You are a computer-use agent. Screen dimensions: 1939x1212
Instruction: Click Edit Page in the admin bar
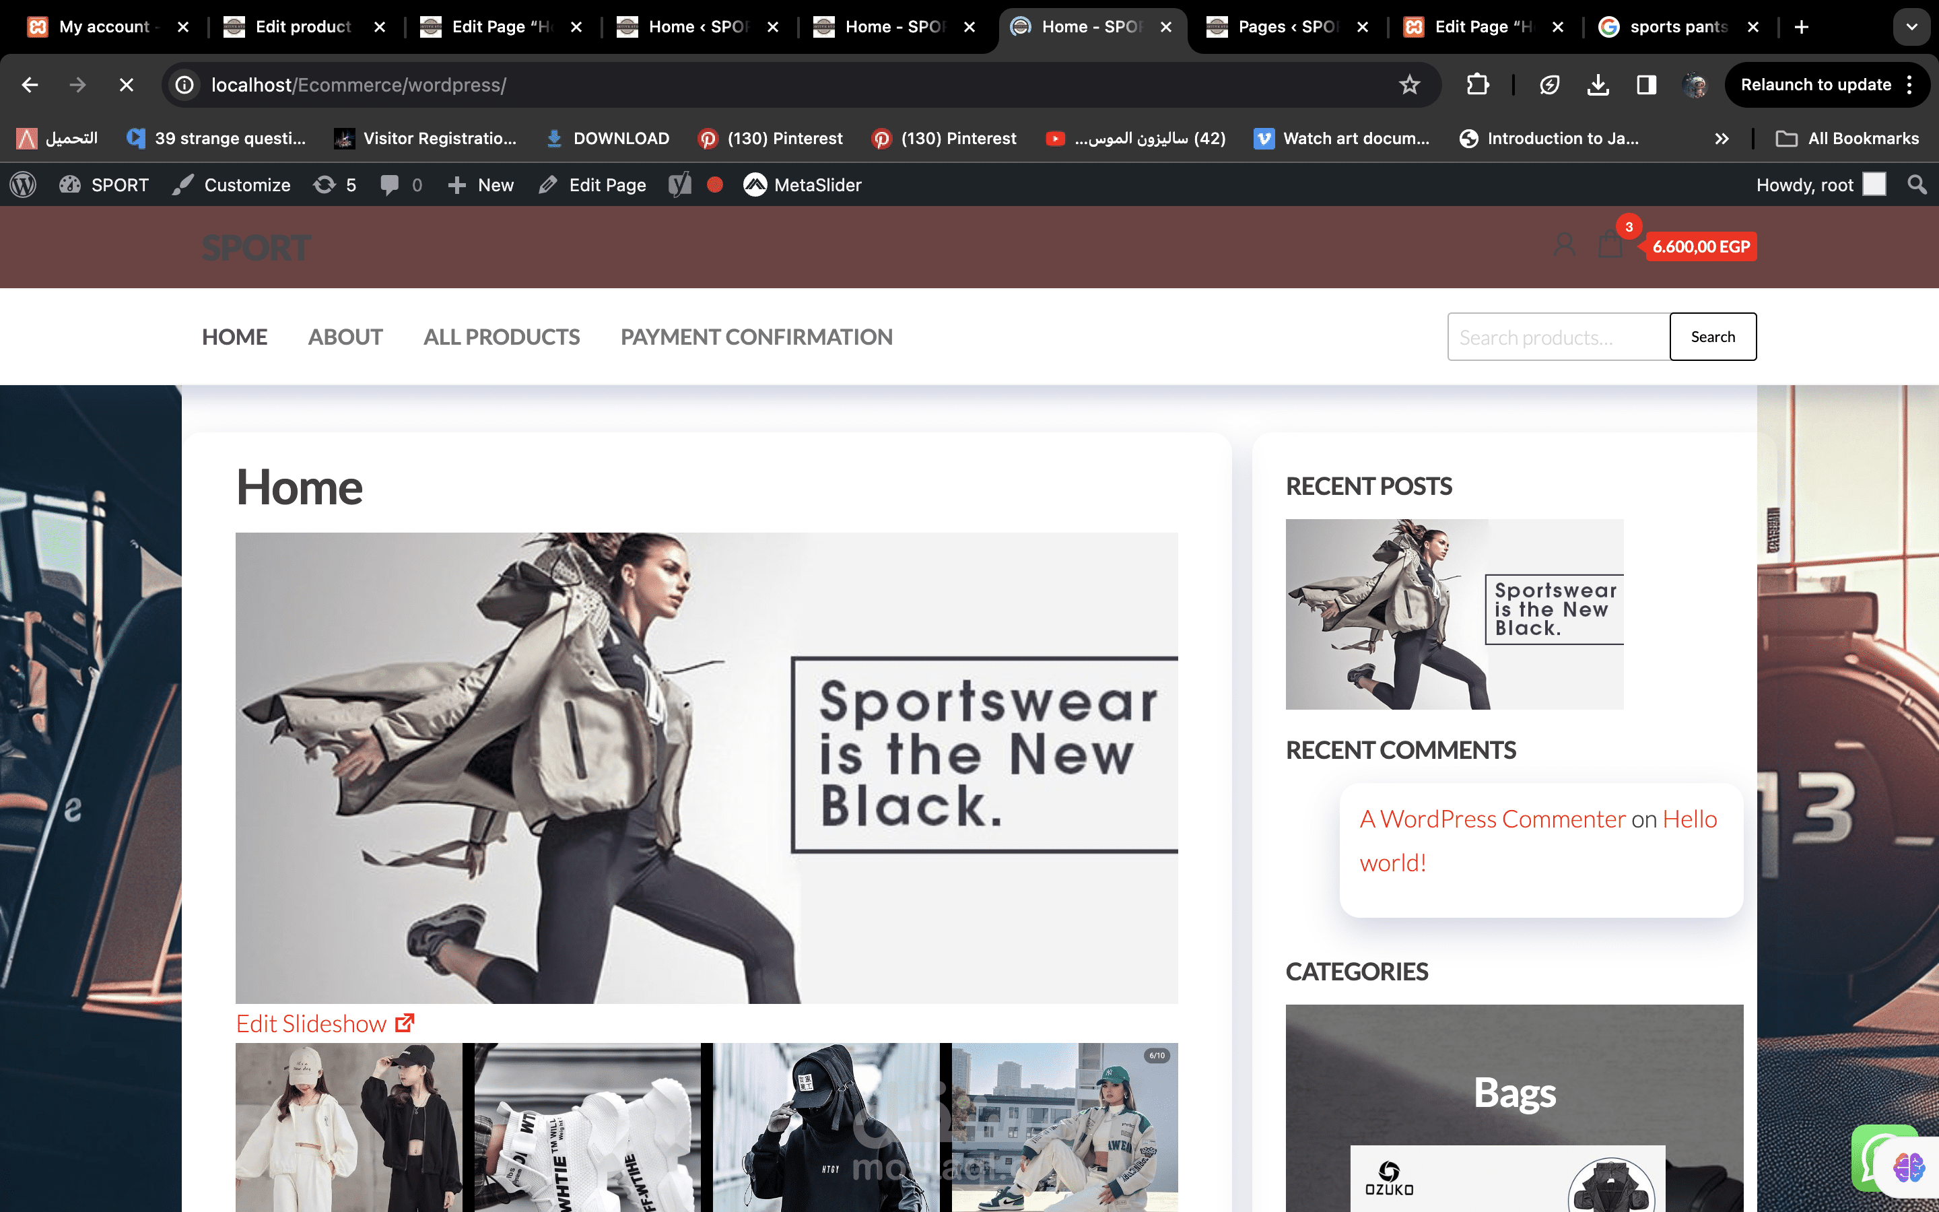[592, 185]
